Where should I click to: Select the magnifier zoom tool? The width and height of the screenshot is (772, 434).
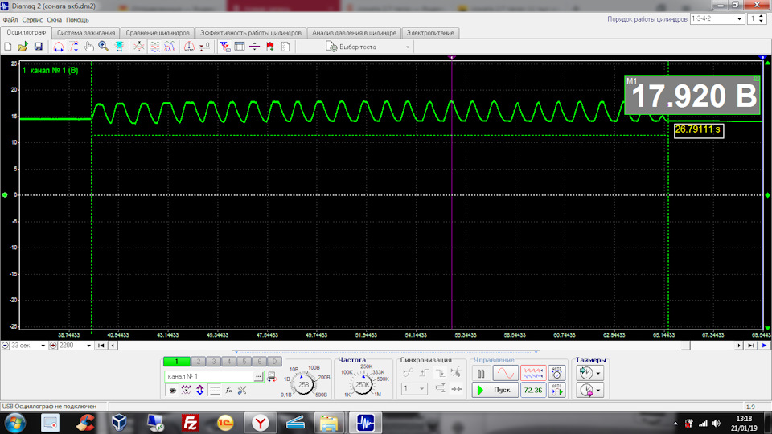coord(104,47)
